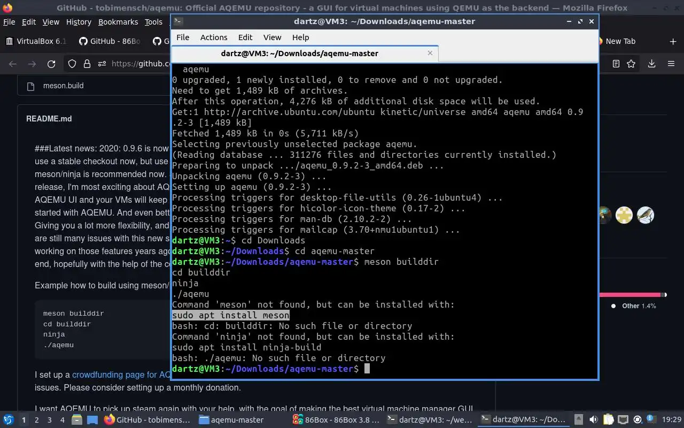This screenshot has width=684, height=428.
Task: Go back in Firefox
Action: pyautogui.click(x=13, y=64)
